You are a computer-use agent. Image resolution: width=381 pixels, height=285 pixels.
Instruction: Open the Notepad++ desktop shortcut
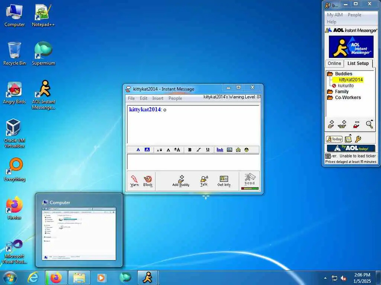43,15
